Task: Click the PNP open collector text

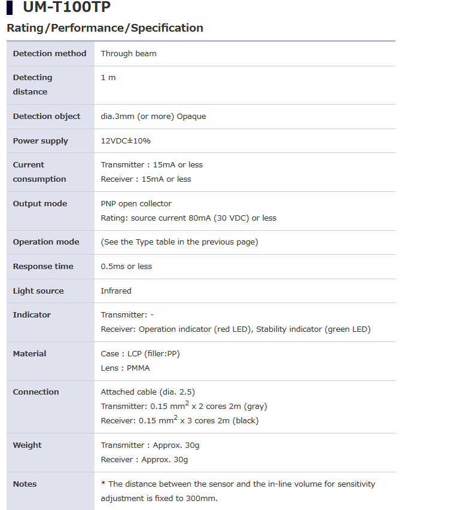Action: click(136, 204)
